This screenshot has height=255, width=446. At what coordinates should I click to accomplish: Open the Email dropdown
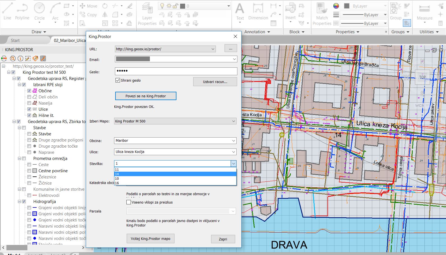pos(234,59)
